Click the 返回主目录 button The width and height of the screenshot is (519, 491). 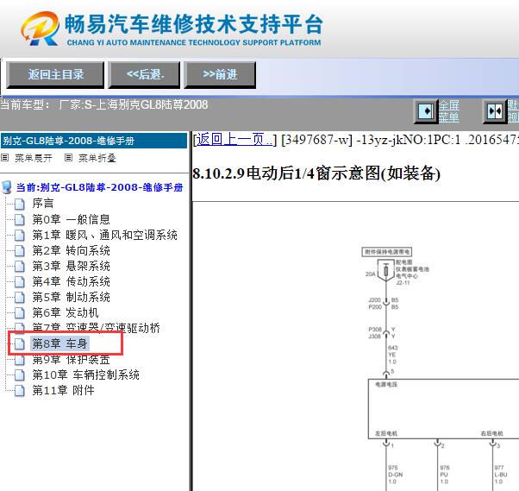point(55,74)
